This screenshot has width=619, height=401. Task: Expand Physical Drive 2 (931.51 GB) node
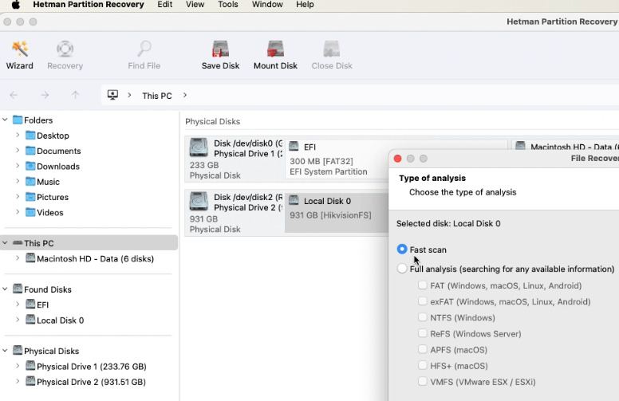tap(18, 381)
